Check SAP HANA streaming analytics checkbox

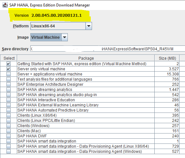click(8, 90)
